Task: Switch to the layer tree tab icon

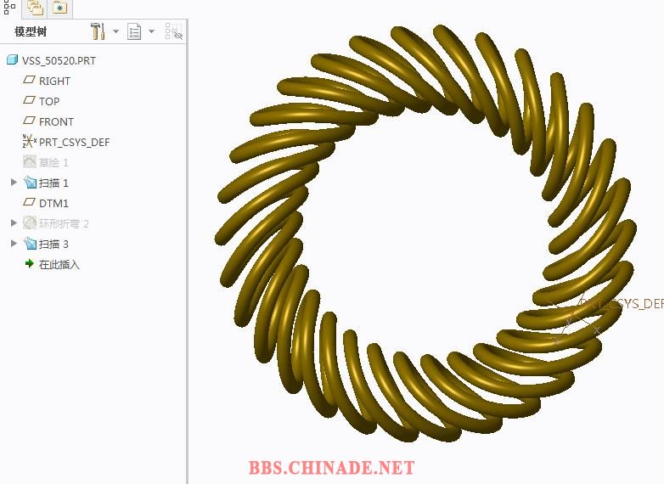Action: pyautogui.click(x=35, y=8)
